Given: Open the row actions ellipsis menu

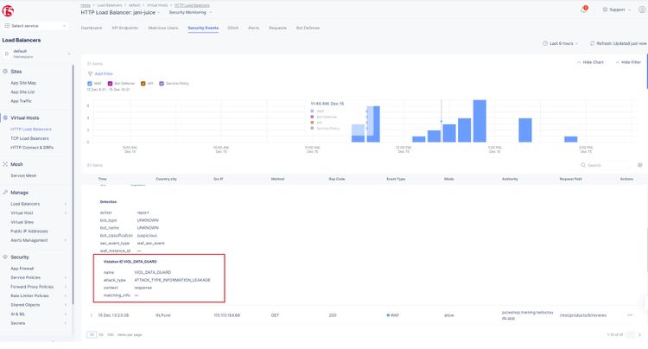Looking at the screenshot, I should pyautogui.click(x=630, y=315).
